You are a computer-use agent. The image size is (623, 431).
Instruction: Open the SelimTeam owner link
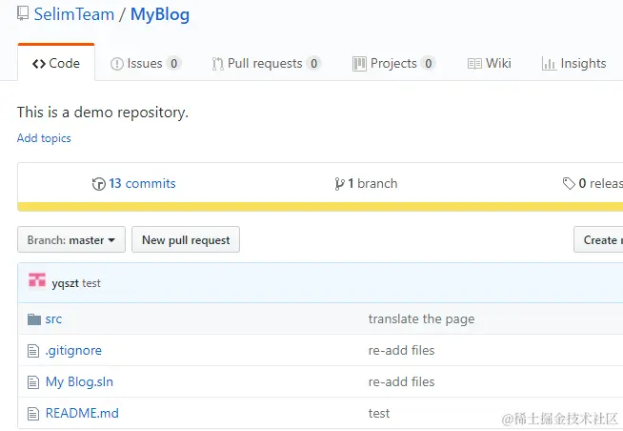pos(74,14)
